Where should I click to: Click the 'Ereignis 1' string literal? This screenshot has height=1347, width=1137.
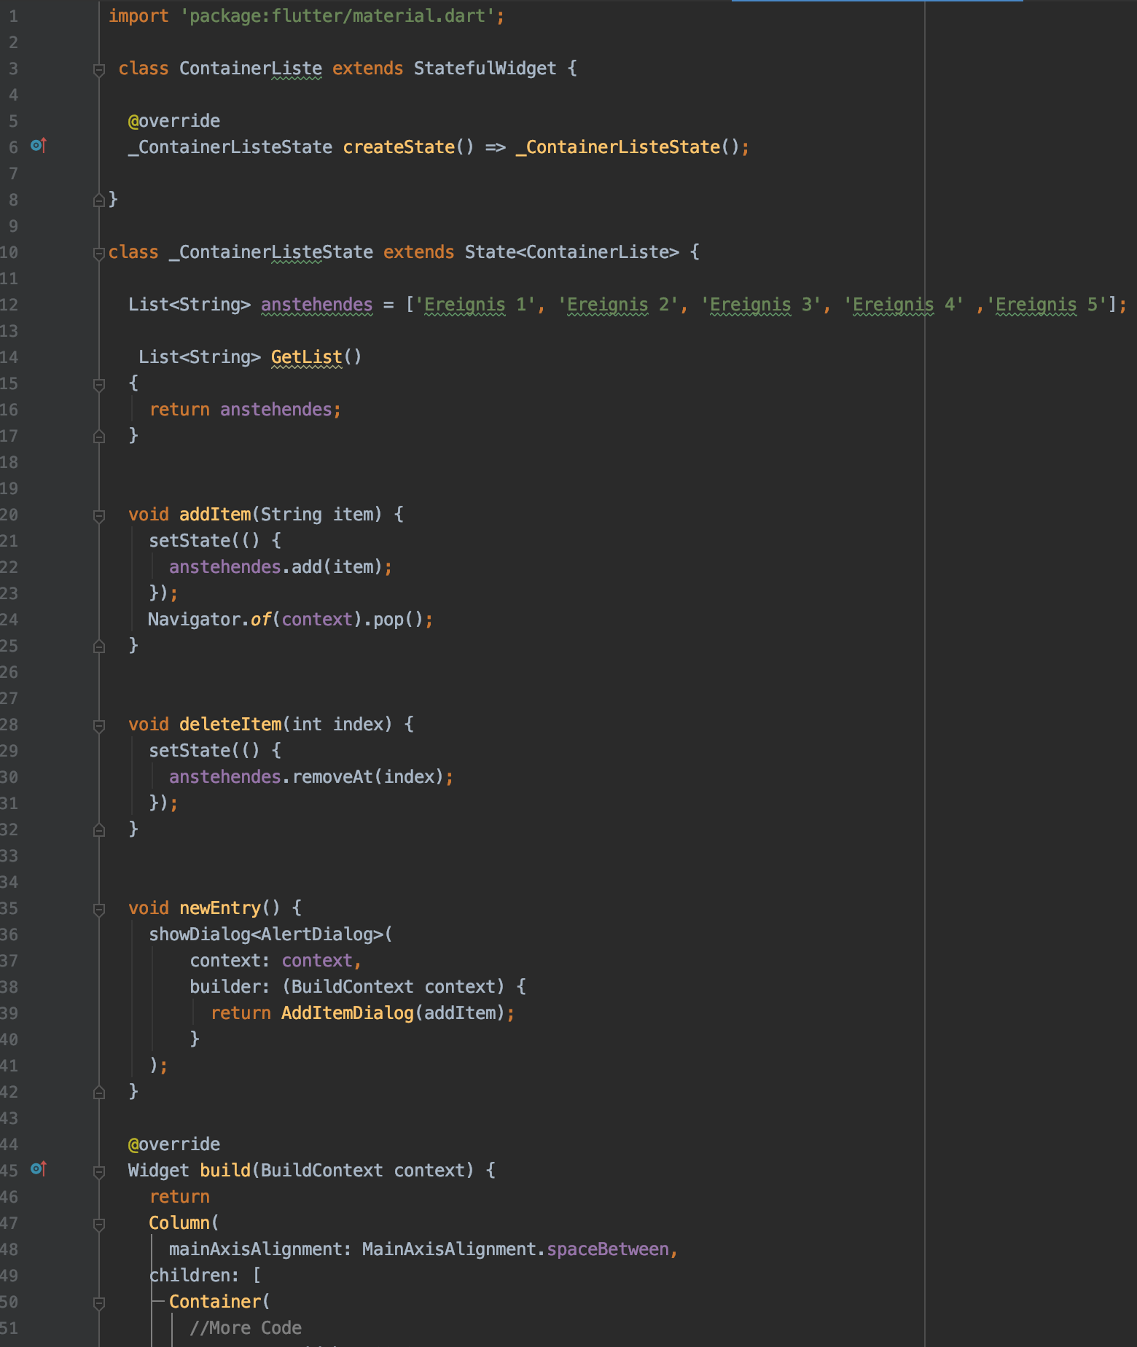(474, 305)
